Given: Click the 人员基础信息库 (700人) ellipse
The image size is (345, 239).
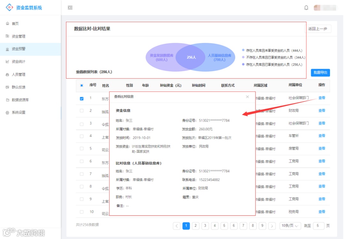Looking at the screenshot, I should [x=219, y=58].
